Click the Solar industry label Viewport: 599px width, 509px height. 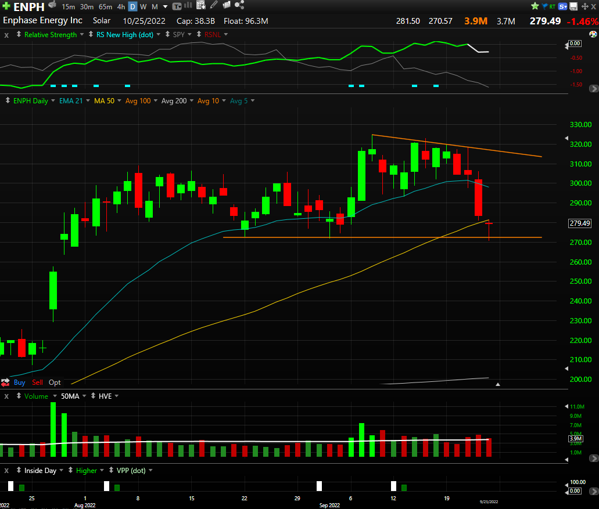[x=102, y=21]
